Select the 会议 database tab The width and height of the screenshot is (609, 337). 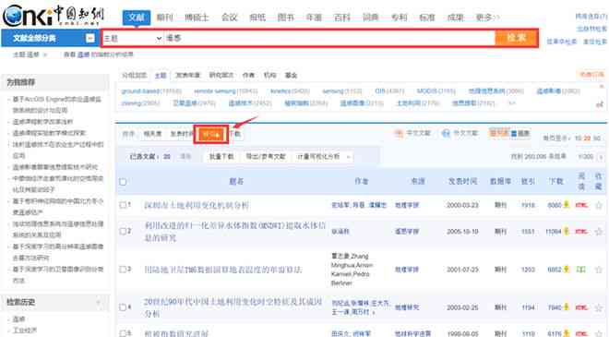click(x=229, y=18)
